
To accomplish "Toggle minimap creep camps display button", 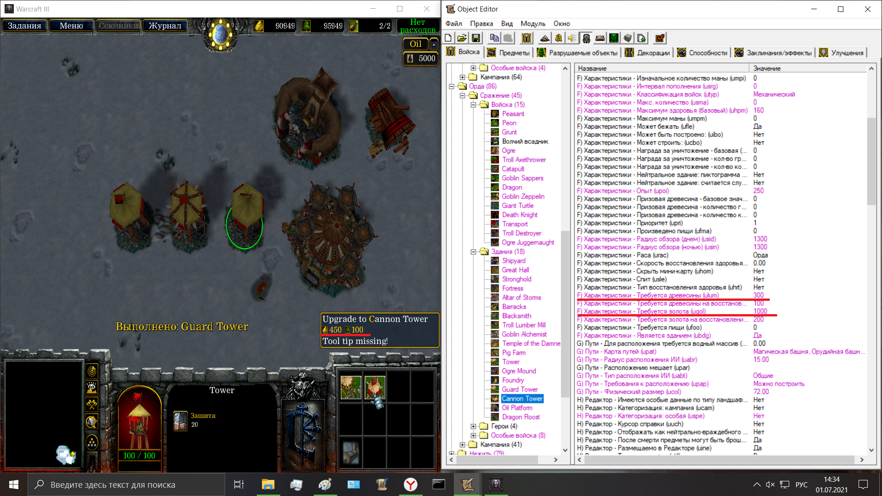I will (92, 421).
